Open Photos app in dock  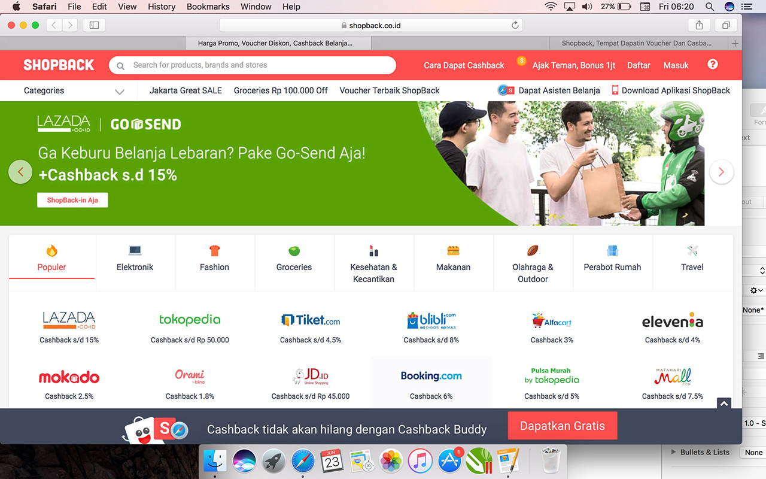pos(391,460)
